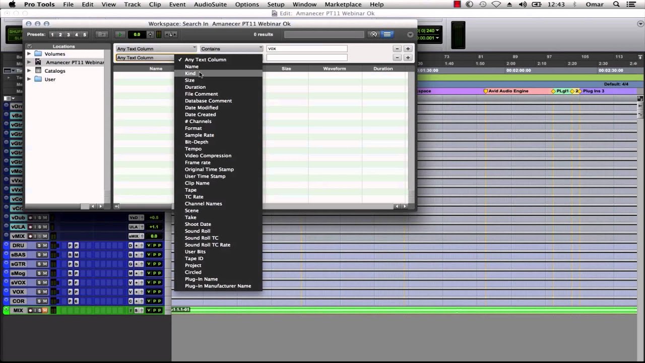Click the search text field containing vox
Screen dimensions: 645x363
[x=306, y=49]
